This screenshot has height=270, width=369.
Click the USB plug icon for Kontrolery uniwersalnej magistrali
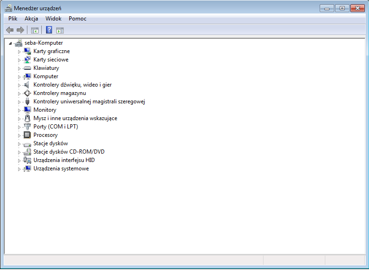[27, 101]
